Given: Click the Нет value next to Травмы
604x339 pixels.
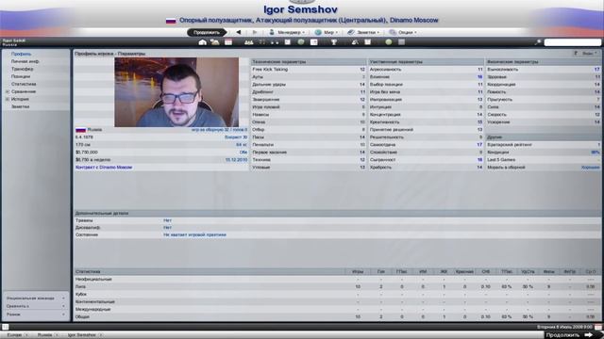Looking at the screenshot, I should (167, 220).
